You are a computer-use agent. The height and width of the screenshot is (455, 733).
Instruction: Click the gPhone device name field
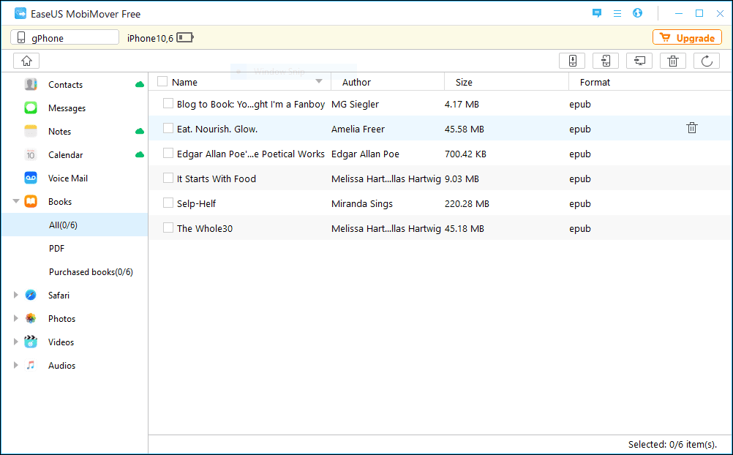click(64, 38)
